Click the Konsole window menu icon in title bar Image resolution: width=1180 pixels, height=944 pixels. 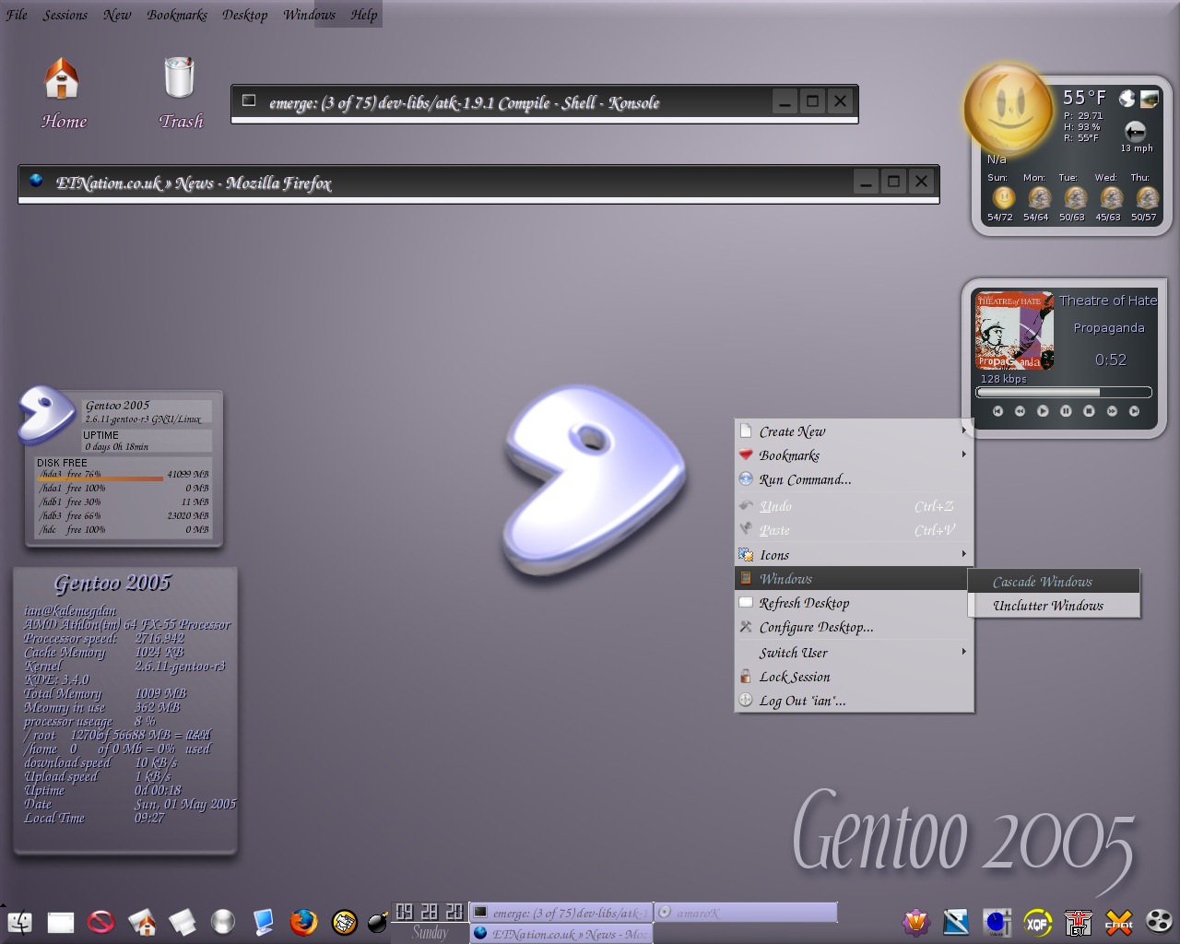249,100
